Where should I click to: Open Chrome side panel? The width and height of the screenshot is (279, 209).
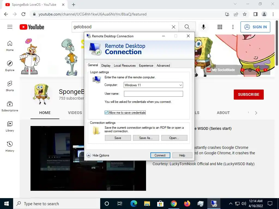point(256,14)
